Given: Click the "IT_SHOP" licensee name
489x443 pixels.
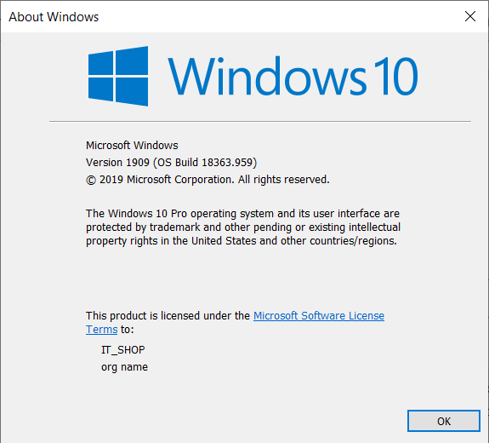Looking at the screenshot, I should [x=122, y=350].
